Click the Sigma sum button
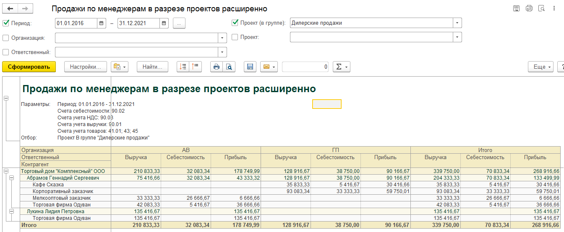 pos(341,67)
